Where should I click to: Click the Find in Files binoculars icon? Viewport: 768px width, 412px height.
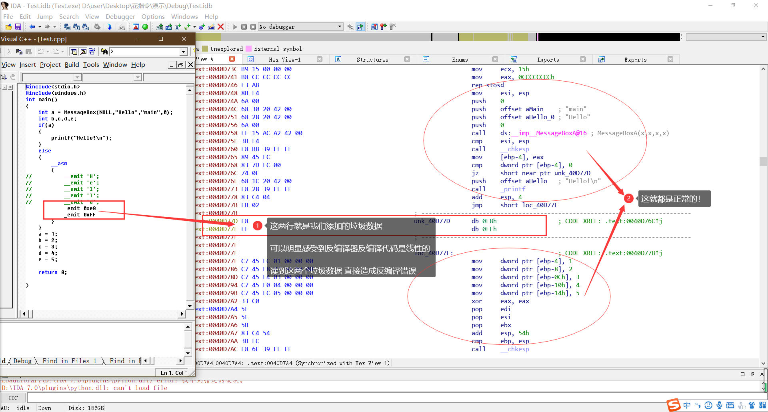pos(104,52)
